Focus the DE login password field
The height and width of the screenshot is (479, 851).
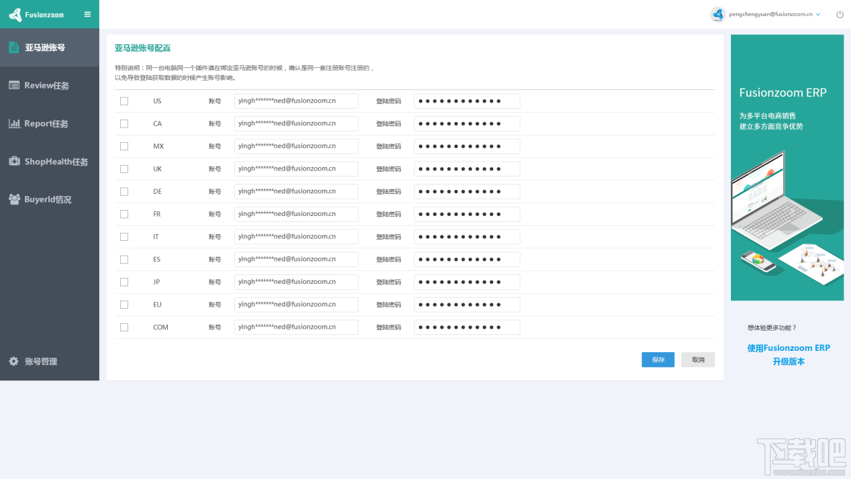[467, 191]
